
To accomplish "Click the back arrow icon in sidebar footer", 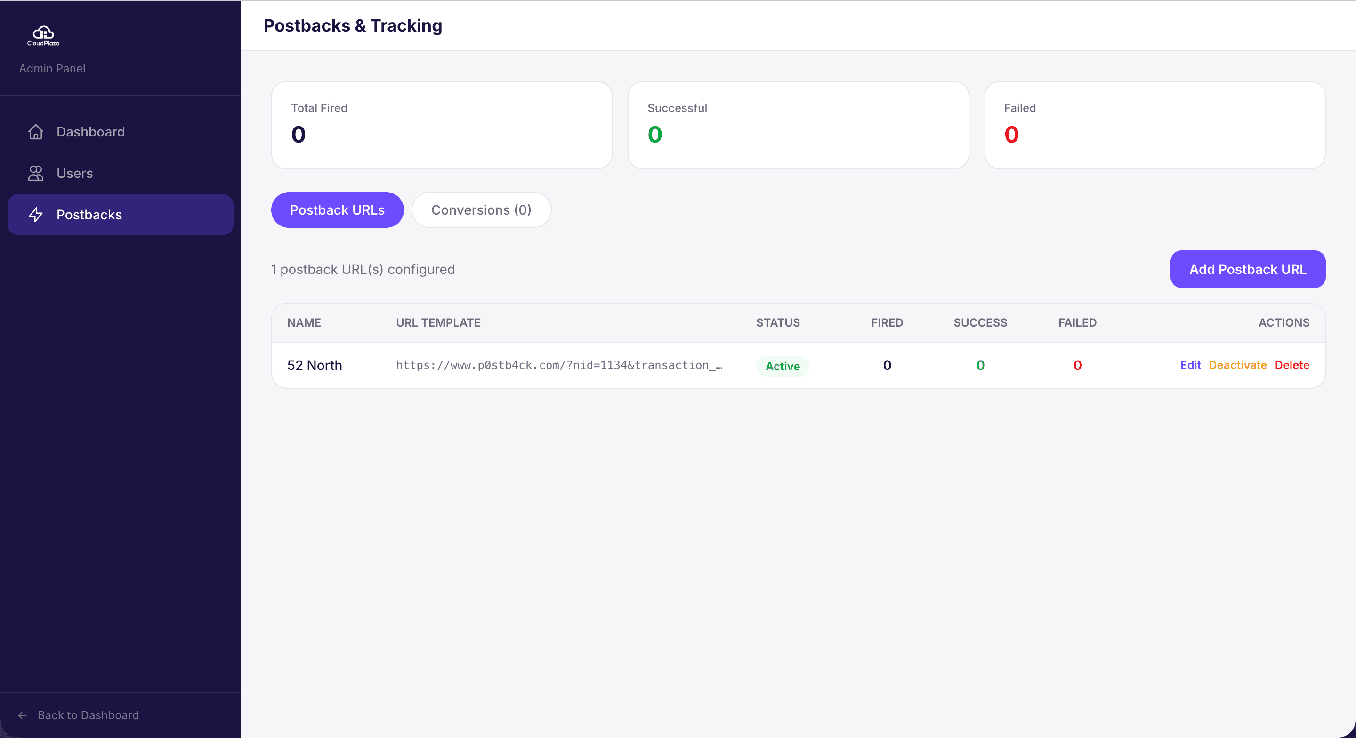I will coord(23,715).
